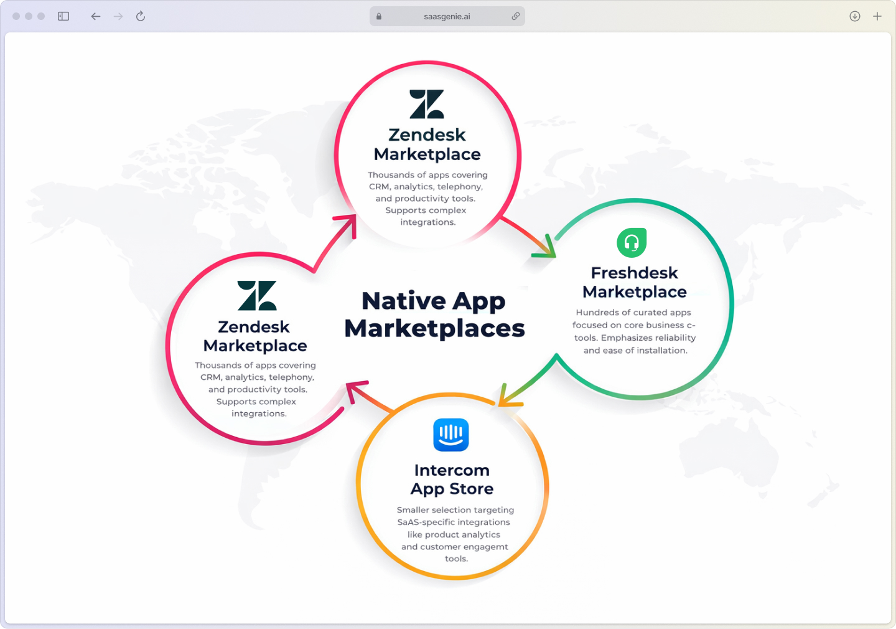Click the blue Intercom logo icon
This screenshot has height=629, width=896.
[451, 435]
